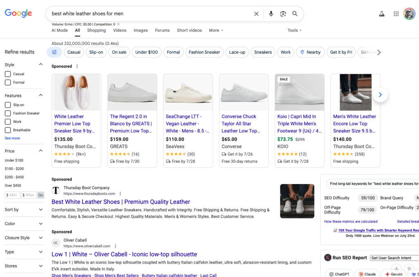Viewport: 419px width, 277px height.
Task: Switch to the Short videos tab
Action: (x=189, y=30)
